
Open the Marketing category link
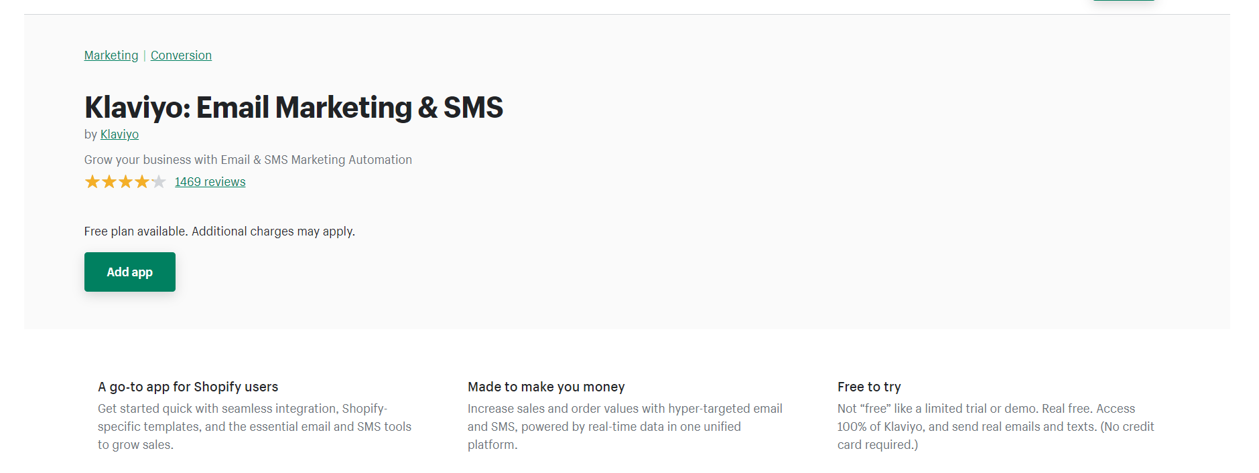point(111,56)
